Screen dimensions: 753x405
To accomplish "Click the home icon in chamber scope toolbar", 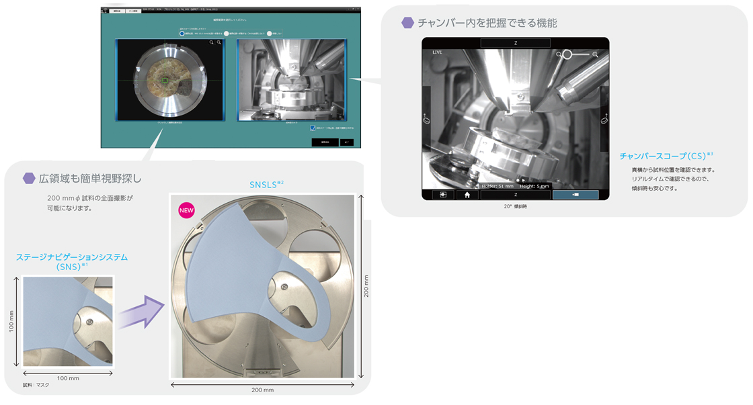I will [x=467, y=195].
